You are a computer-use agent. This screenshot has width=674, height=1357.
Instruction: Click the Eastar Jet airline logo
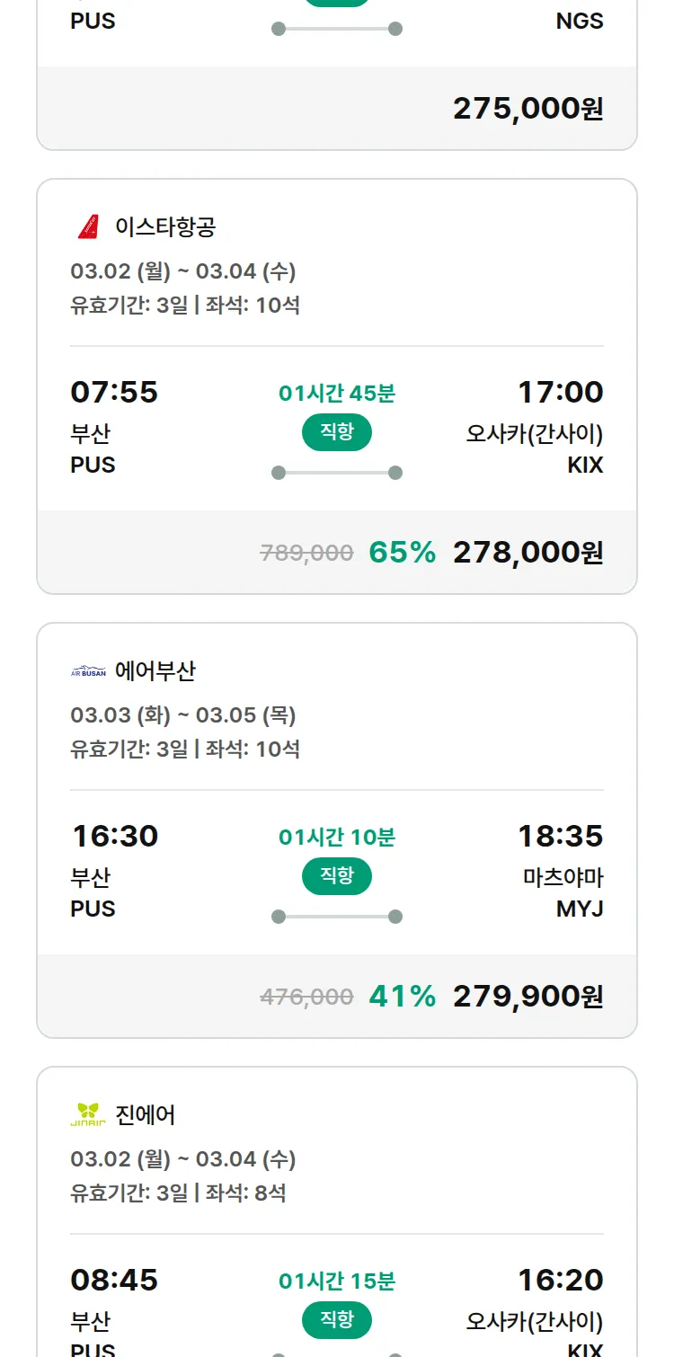(x=88, y=227)
